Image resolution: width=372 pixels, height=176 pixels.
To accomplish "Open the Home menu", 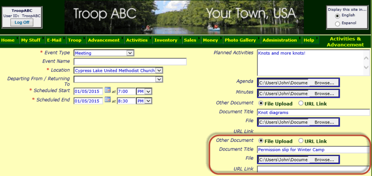I will tap(8, 40).
